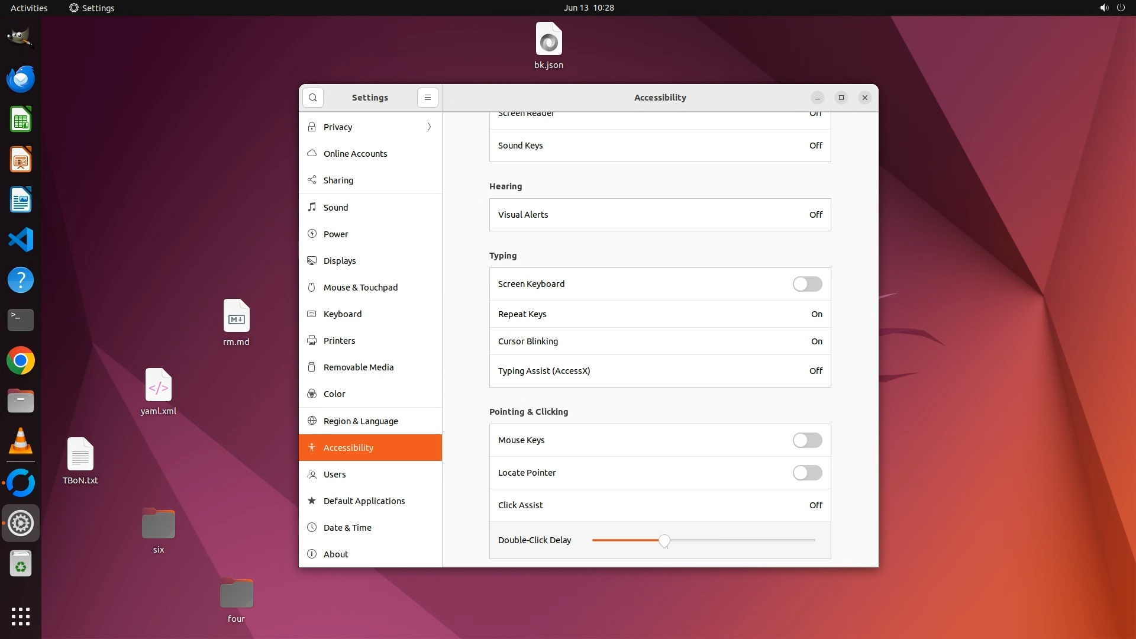Click the system volume icon
This screenshot has height=639, width=1136.
(1103, 8)
